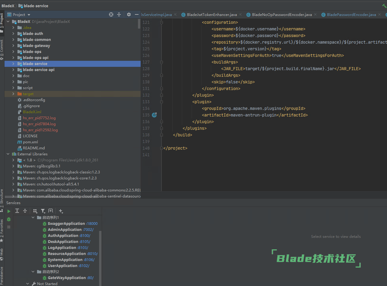Click the gray Stop square in Services

pyautogui.click(x=9, y=227)
